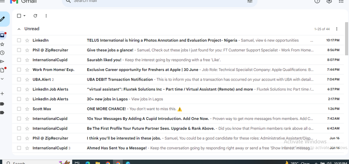Click the 1–25 of 44 counter
This screenshot has height=164, width=349.
point(322,29)
